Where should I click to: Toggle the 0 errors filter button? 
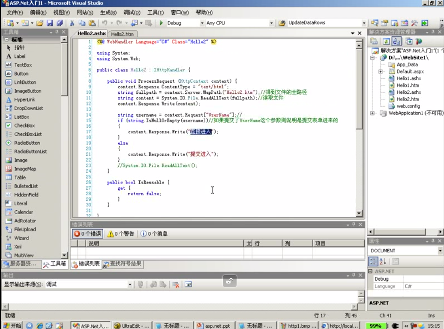(x=87, y=234)
